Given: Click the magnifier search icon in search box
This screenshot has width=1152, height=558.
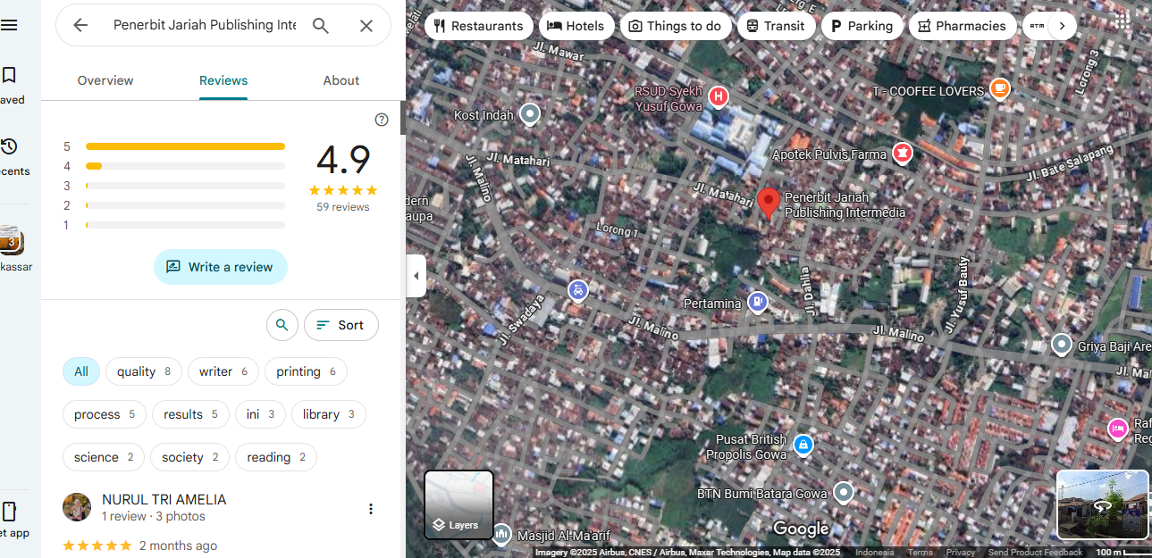Looking at the screenshot, I should [x=321, y=25].
